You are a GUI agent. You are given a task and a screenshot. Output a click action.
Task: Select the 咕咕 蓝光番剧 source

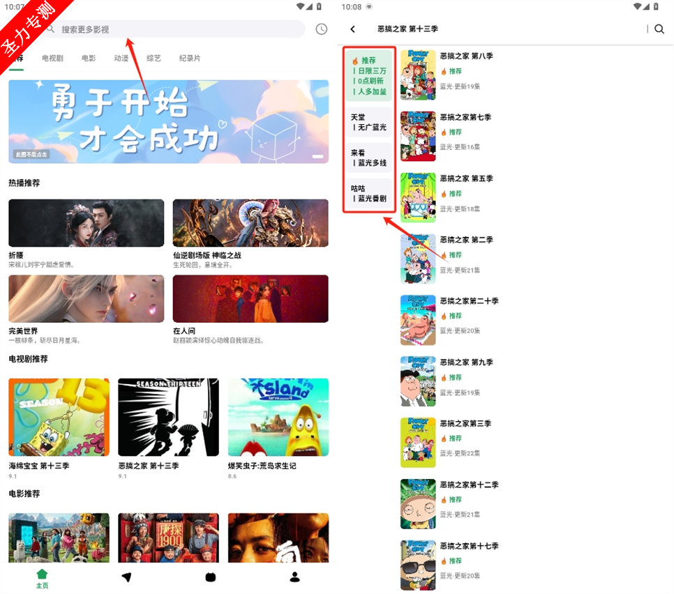pyautogui.click(x=369, y=193)
